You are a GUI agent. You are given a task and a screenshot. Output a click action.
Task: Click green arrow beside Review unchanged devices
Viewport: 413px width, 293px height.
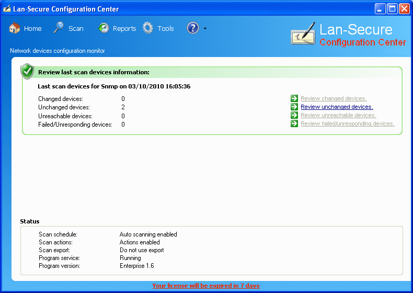coord(294,107)
